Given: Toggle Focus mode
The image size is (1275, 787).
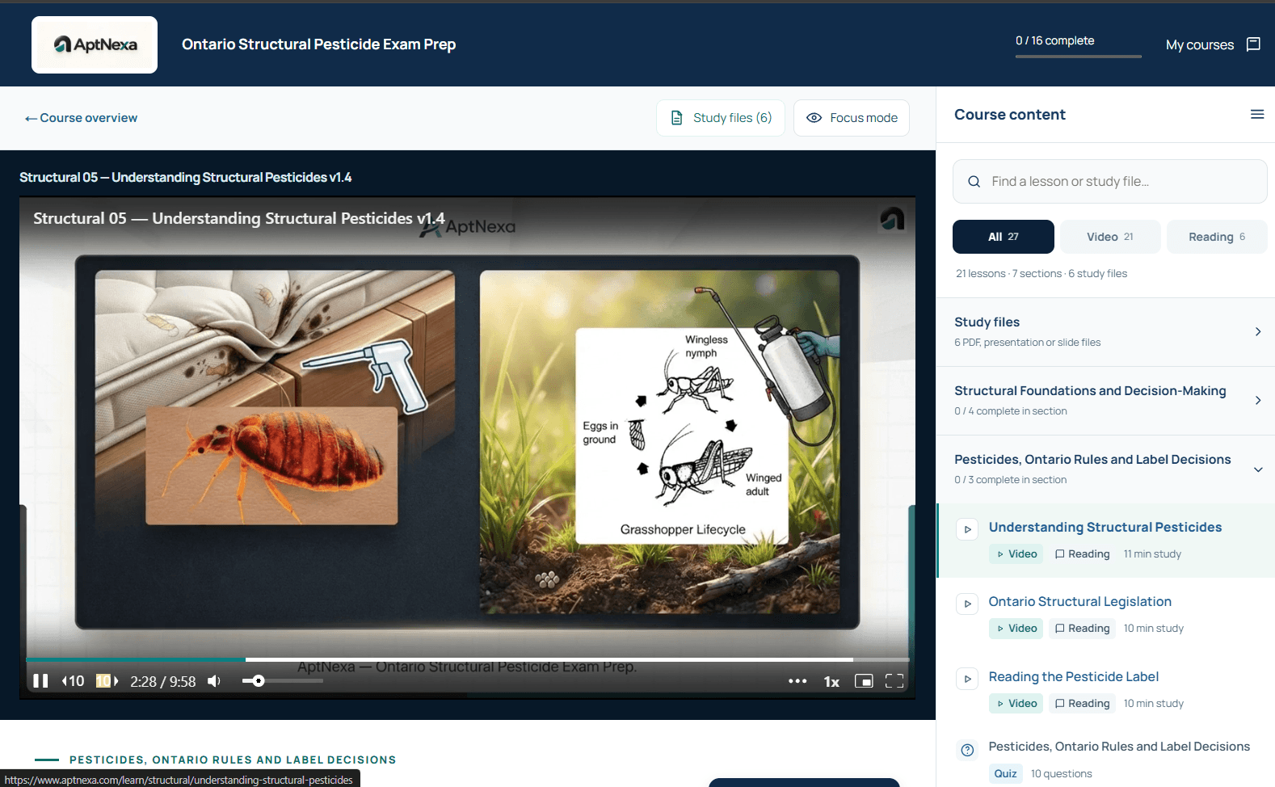Looking at the screenshot, I should tap(852, 118).
